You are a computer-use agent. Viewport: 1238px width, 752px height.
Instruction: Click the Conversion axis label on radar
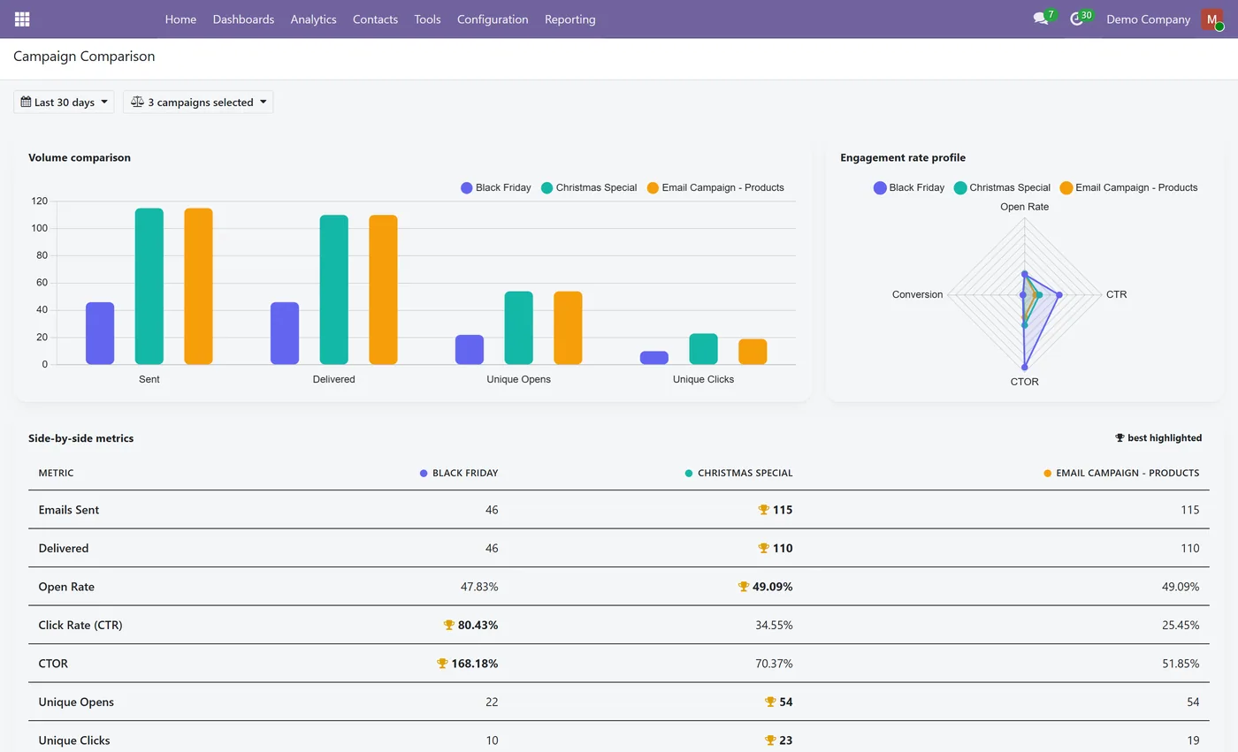[917, 294]
